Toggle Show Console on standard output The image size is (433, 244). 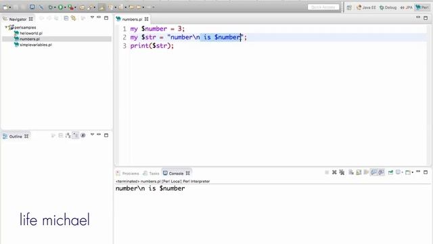(373, 172)
